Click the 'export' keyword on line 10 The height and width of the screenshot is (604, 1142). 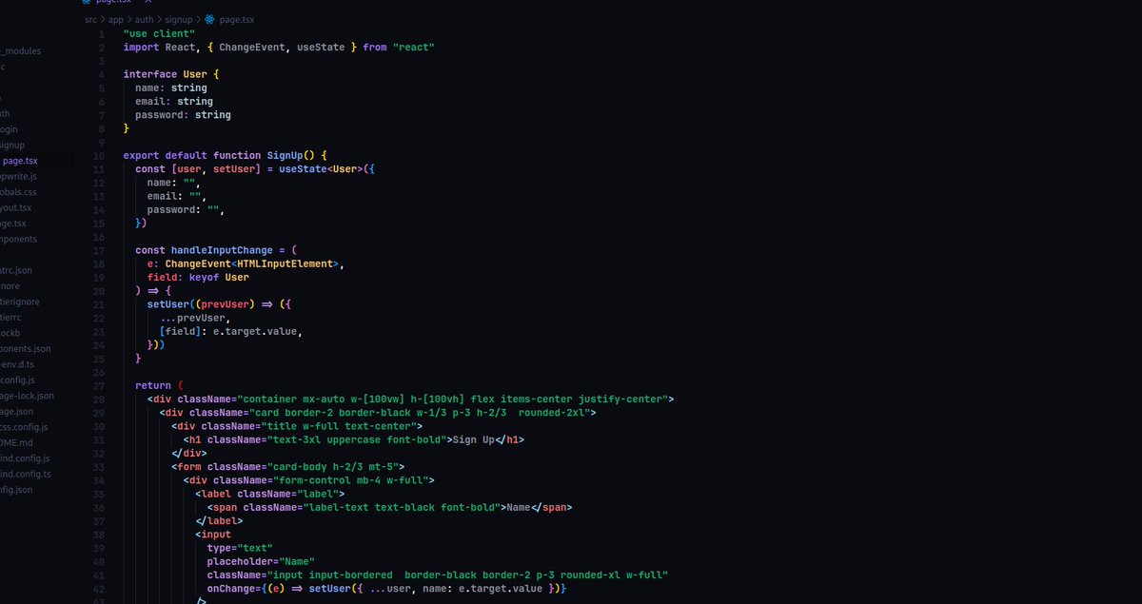(x=141, y=155)
